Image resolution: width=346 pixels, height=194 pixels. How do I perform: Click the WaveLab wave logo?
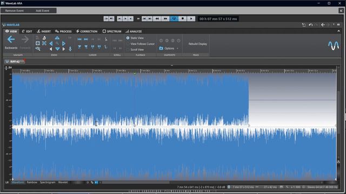pos(334,45)
